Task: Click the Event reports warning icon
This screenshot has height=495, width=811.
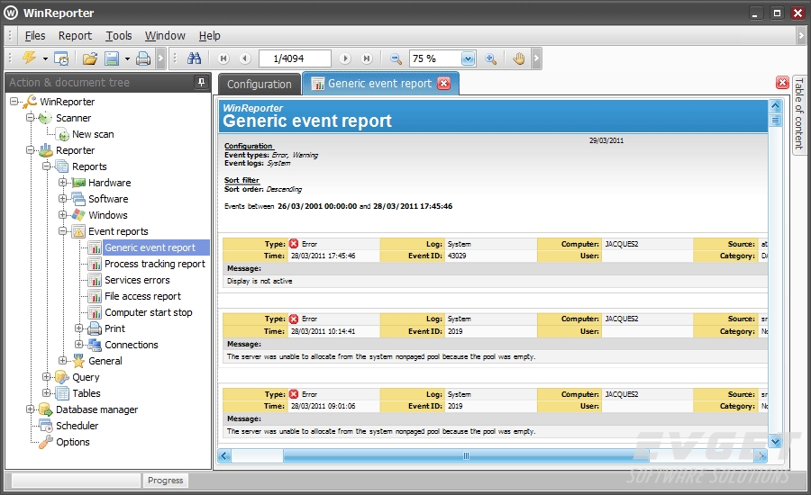Action: pos(78,231)
